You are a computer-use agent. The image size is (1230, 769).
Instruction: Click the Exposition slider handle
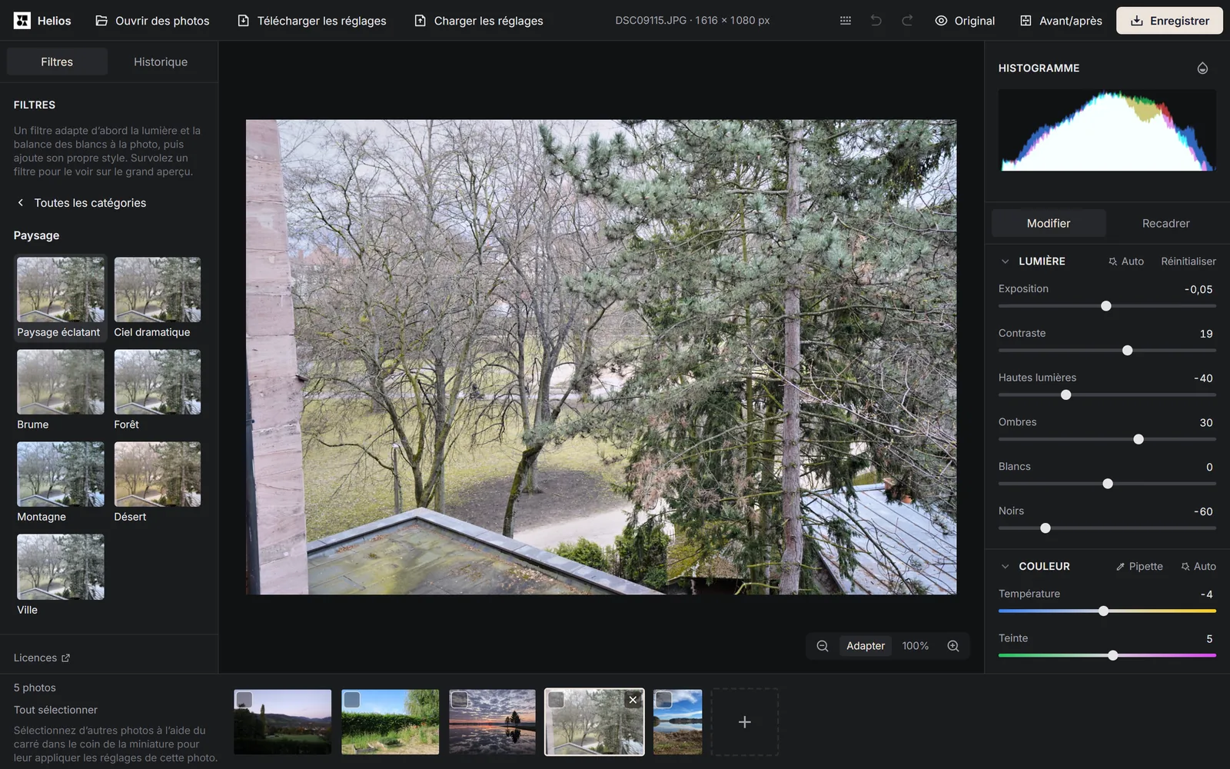pyautogui.click(x=1106, y=306)
